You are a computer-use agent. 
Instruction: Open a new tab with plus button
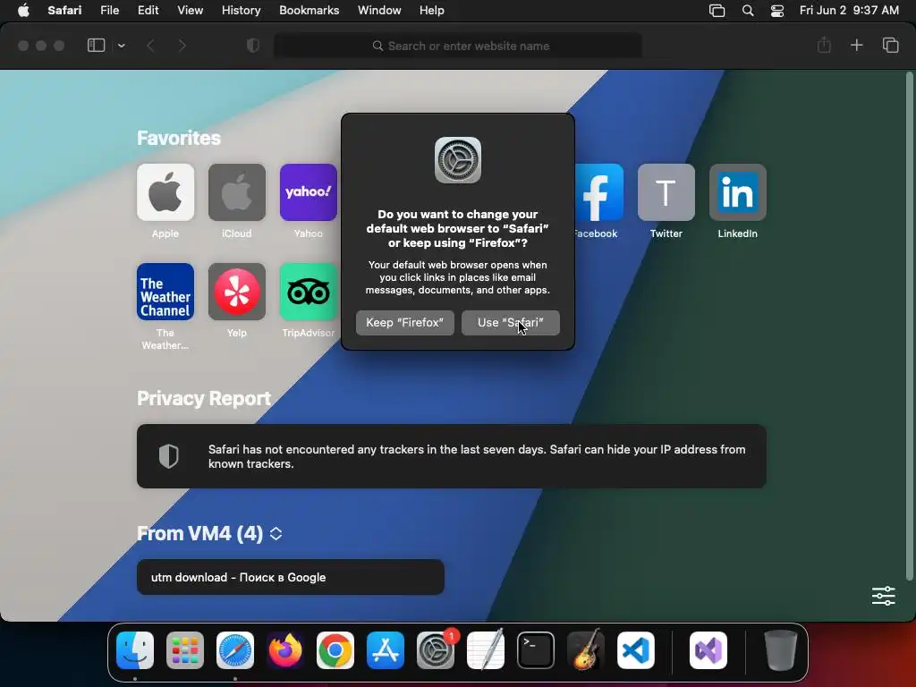tap(856, 46)
